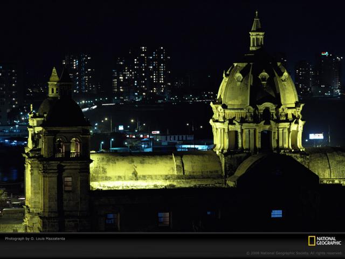Click the yellow National Geographic frame logo

click(x=312, y=241)
